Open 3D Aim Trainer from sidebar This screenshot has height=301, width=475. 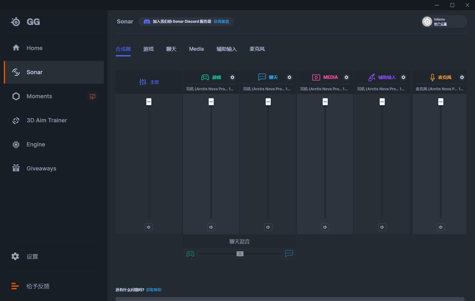click(x=47, y=120)
